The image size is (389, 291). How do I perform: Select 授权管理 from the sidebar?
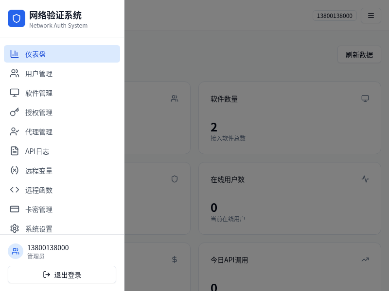[62, 113]
